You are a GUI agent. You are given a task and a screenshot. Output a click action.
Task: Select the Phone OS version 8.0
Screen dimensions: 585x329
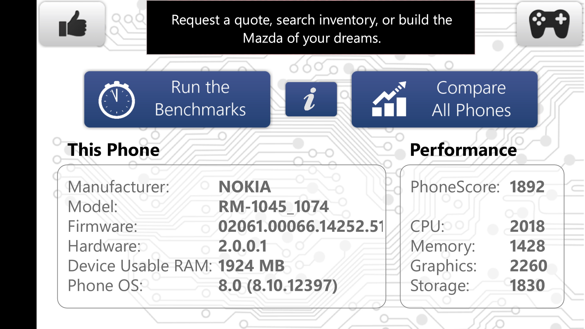point(278,286)
